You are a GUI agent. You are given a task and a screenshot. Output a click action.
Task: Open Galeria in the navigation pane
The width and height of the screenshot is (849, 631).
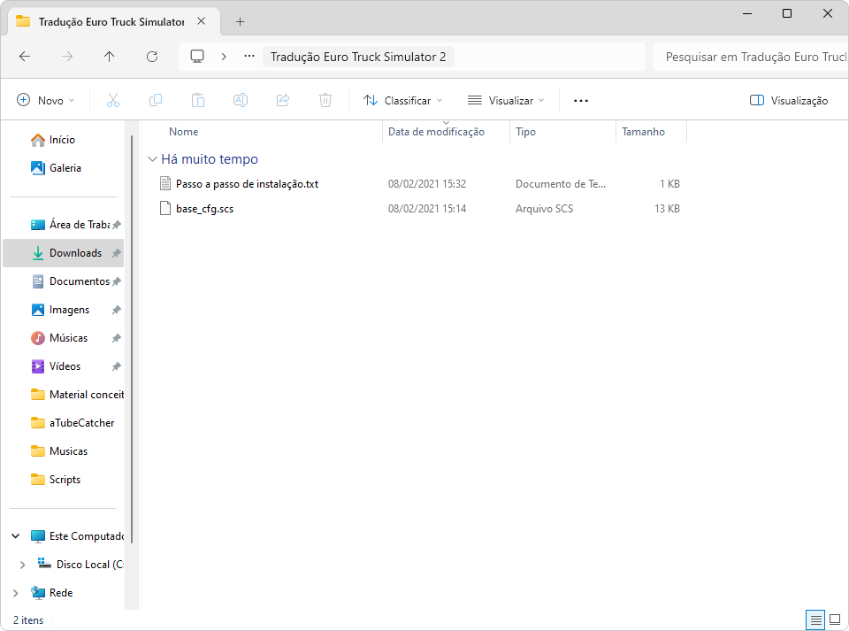point(63,168)
